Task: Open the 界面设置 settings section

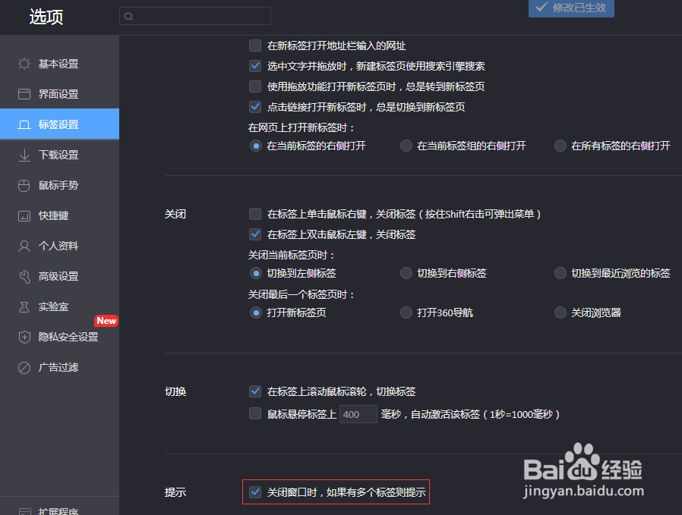Action: (55, 94)
